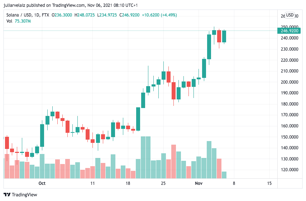Click the 150.0000 price axis label
Screen dimensions: 306x201
tap(290, 137)
